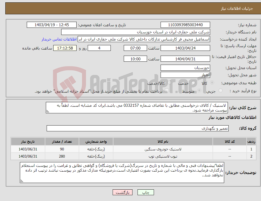The image size is (261, 201).
Task: Click the remaining days field showing 4
Action: point(99,48)
